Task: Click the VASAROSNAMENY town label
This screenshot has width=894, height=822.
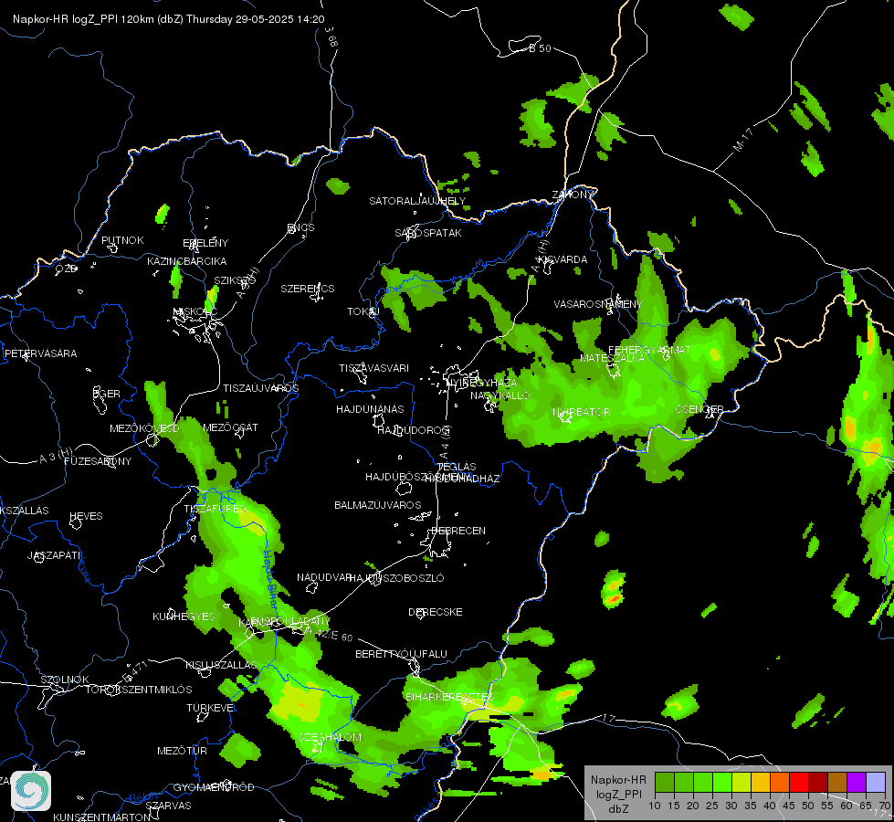Action: click(597, 304)
